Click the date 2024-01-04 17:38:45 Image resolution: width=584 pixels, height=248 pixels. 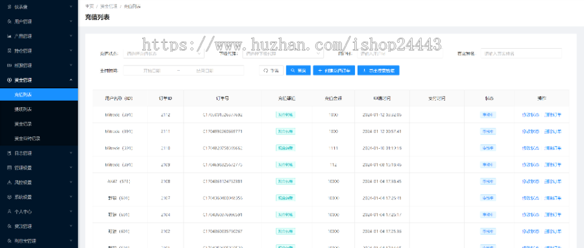pos(382,181)
